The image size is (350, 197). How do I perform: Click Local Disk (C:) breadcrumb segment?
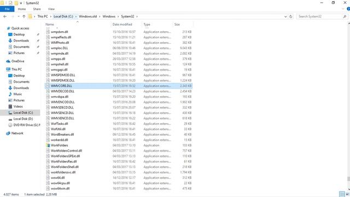pos(63,16)
